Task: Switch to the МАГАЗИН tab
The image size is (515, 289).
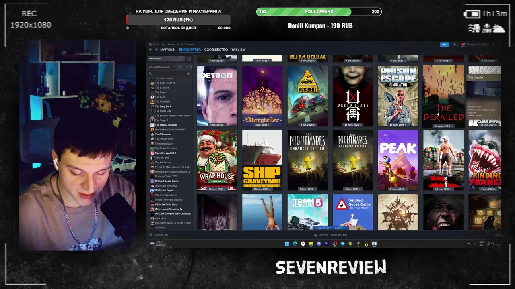Action: coord(168,50)
